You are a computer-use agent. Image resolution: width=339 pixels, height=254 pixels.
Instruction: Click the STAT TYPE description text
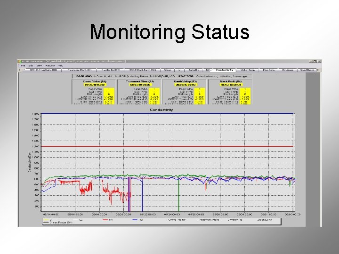[212, 76]
